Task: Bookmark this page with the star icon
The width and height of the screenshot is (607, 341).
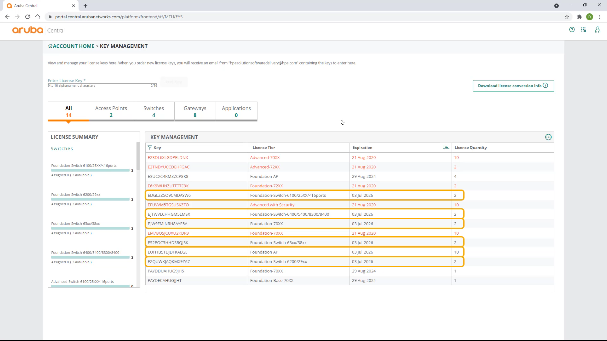Action: coord(567,17)
